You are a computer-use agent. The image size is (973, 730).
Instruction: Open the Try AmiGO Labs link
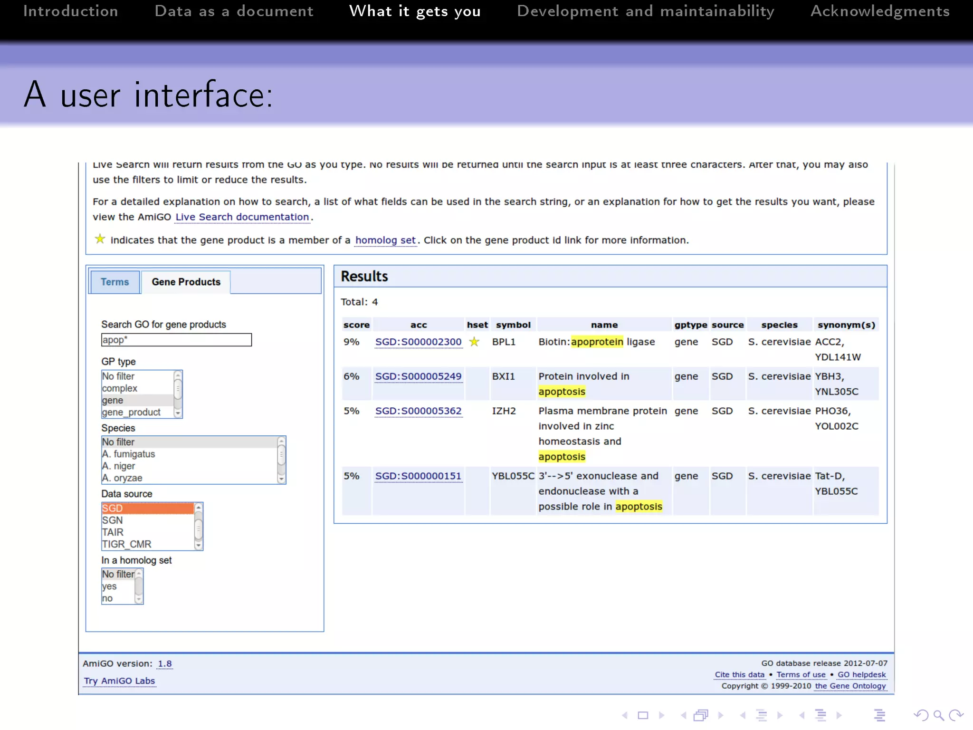pyautogui.click(x=120, y=681)
